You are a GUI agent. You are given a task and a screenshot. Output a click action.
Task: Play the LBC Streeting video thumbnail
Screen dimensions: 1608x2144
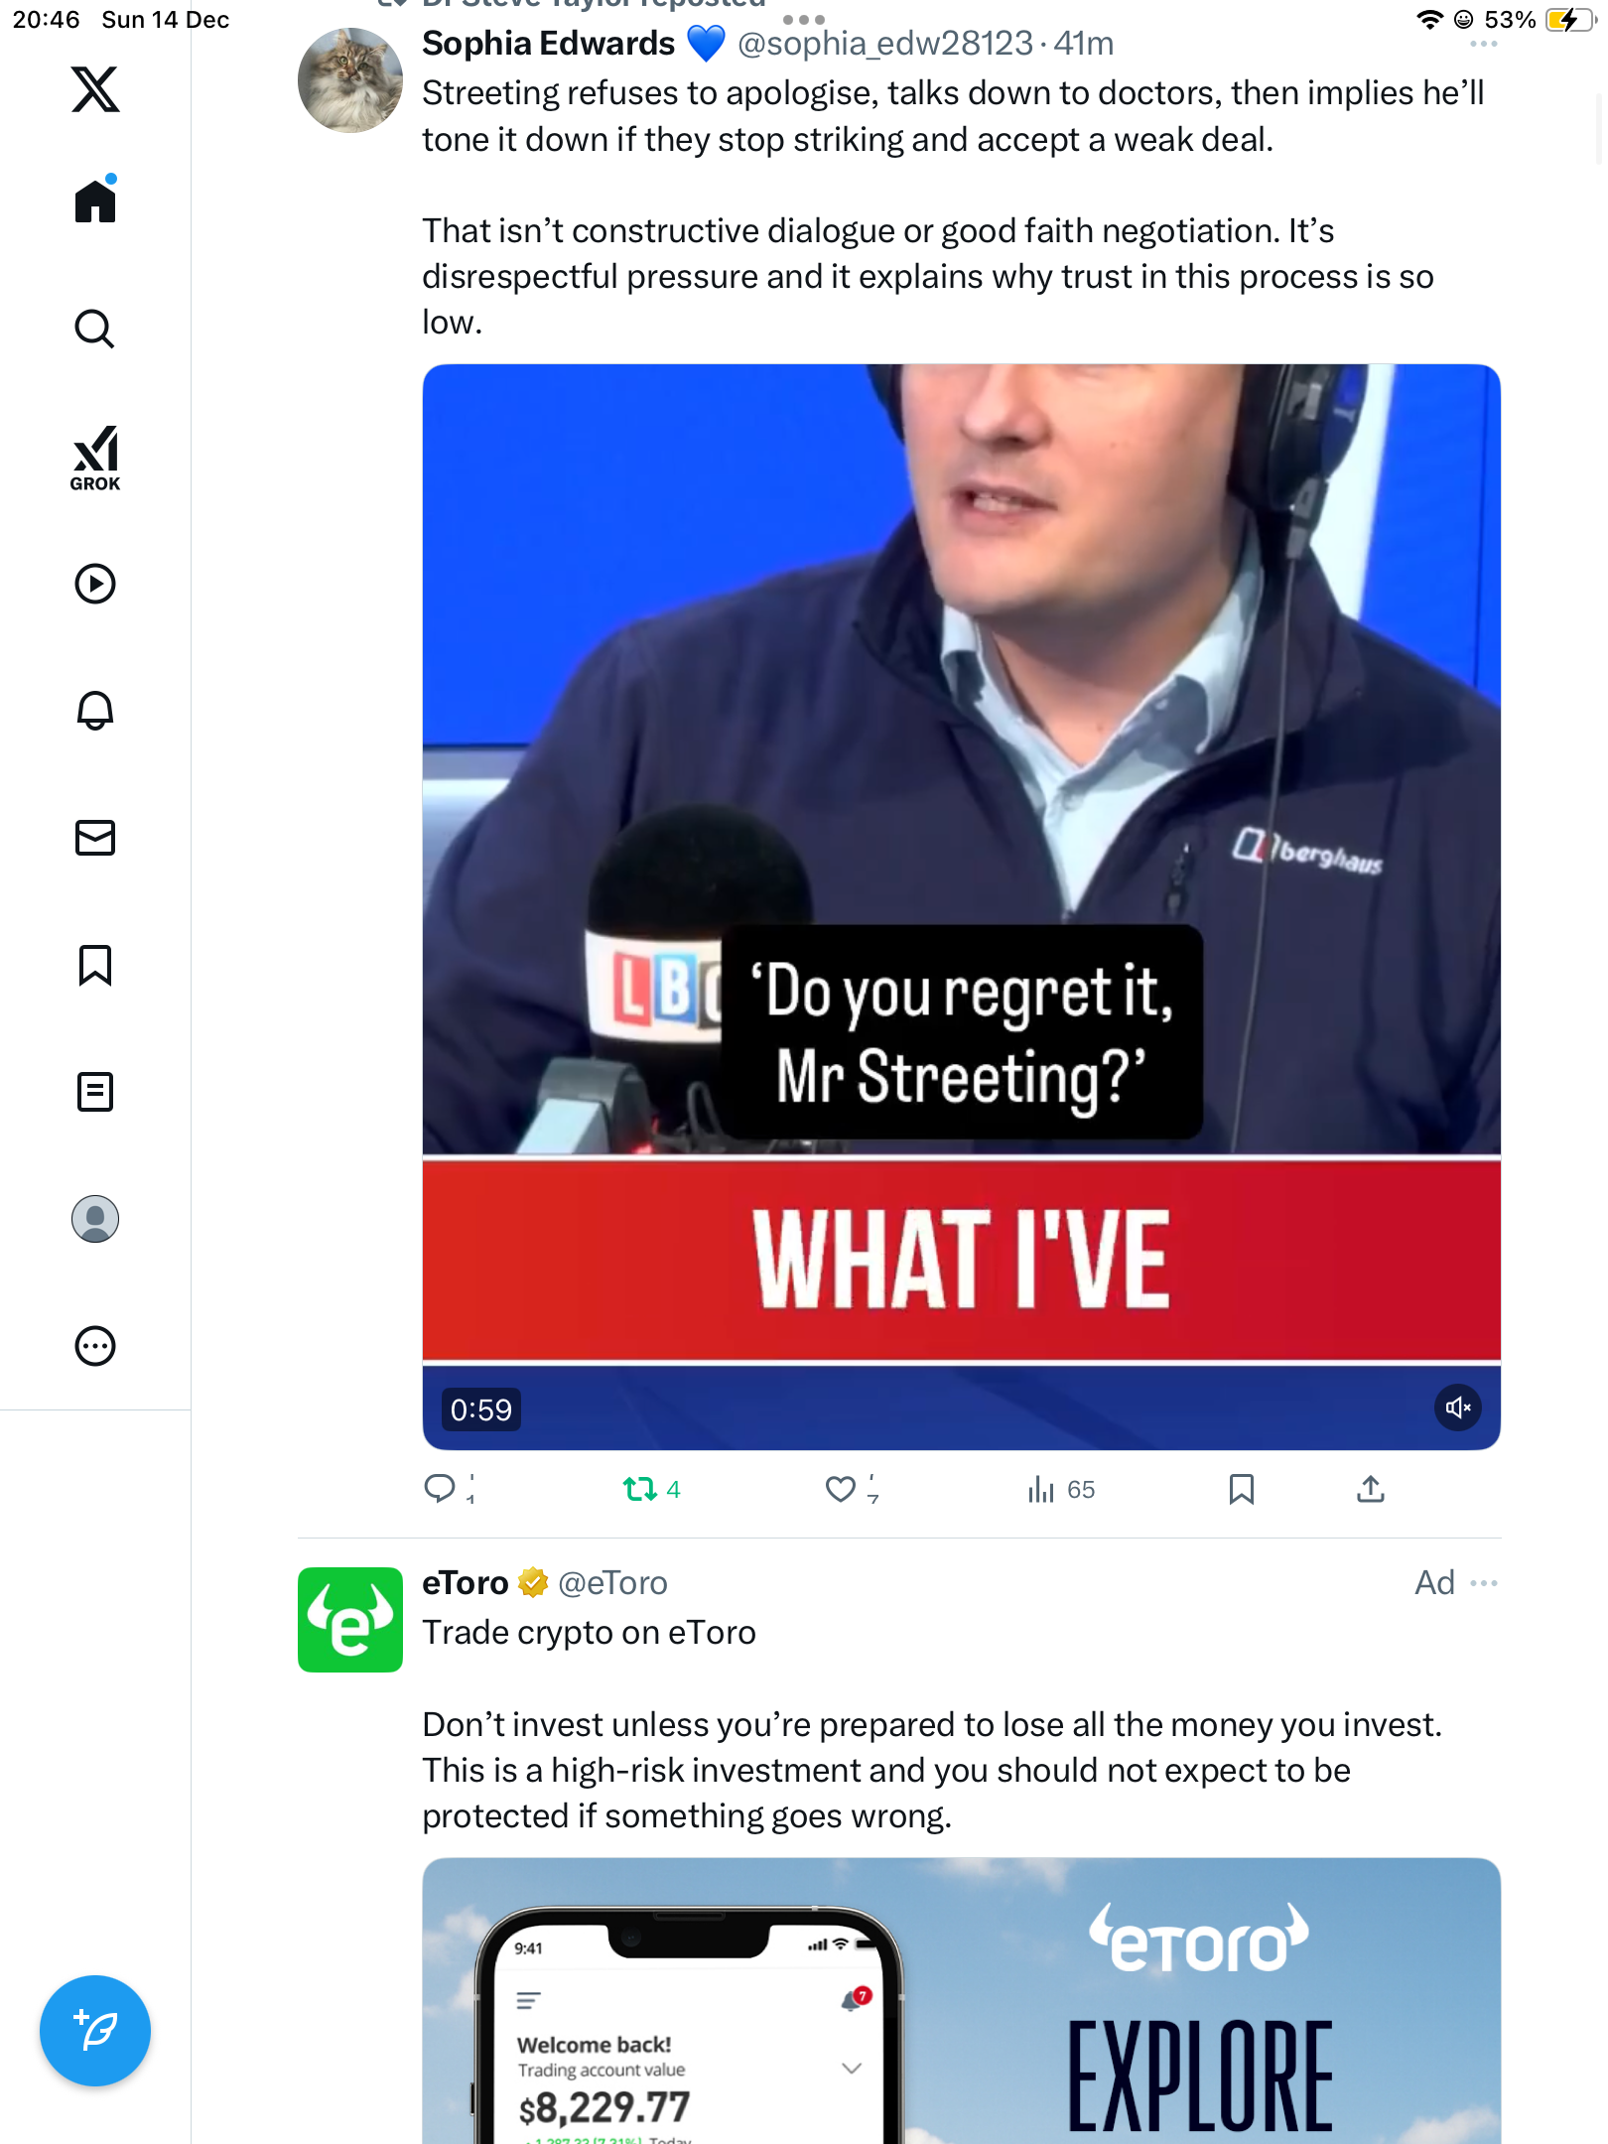tap(961, 906)
